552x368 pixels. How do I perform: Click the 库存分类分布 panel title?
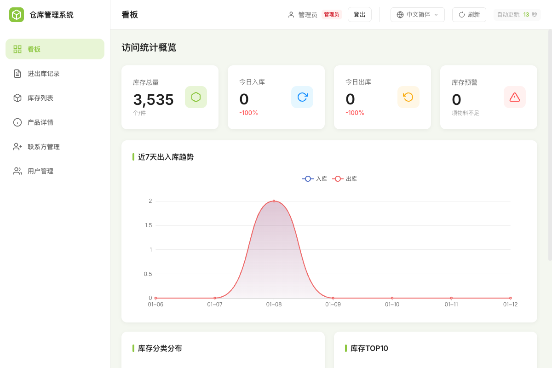point(160,348)
